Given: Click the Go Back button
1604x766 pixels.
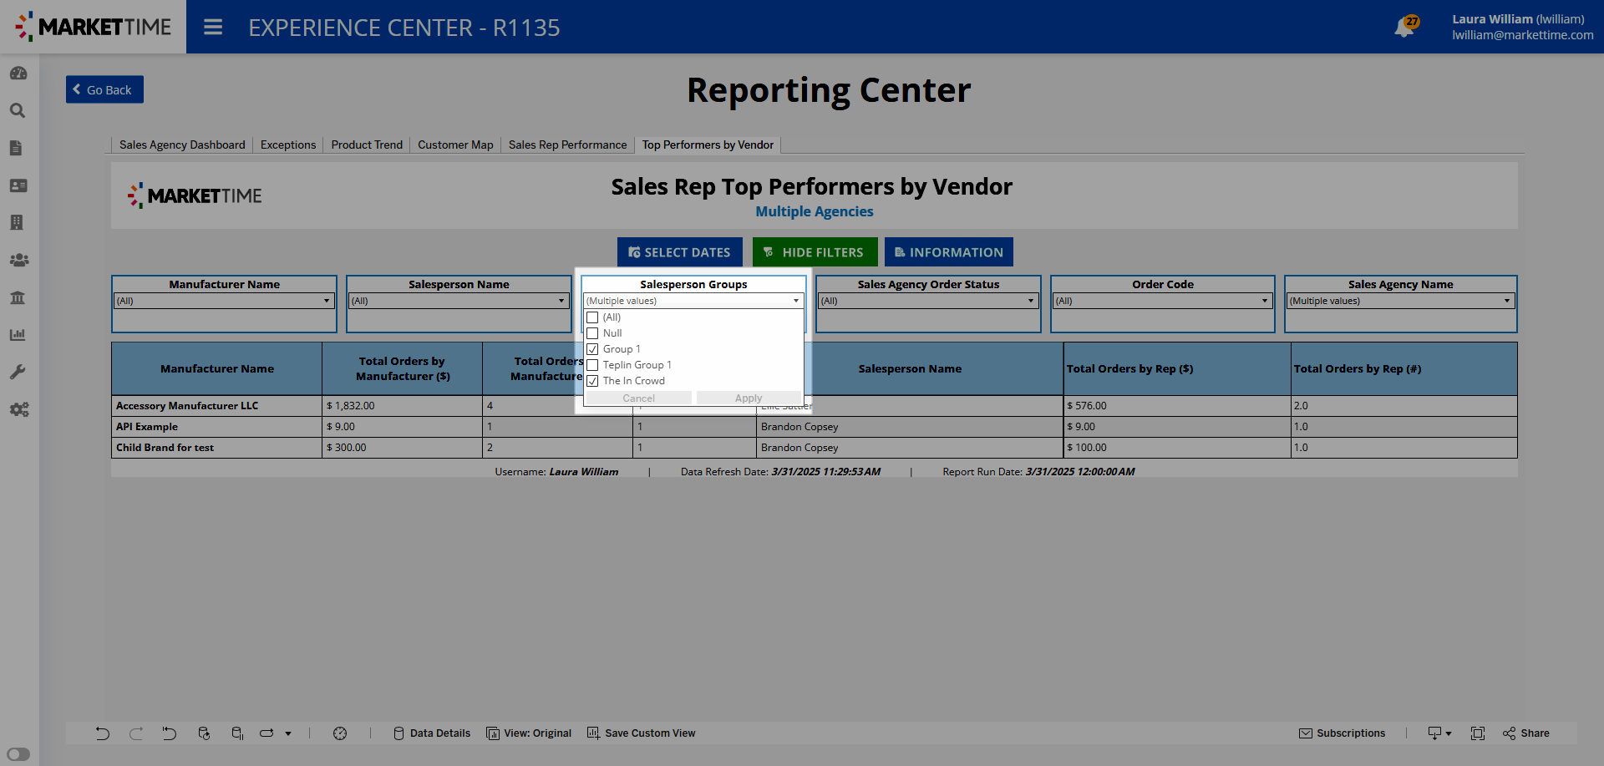Looking at the screenshot, I should tap(104, 89).
